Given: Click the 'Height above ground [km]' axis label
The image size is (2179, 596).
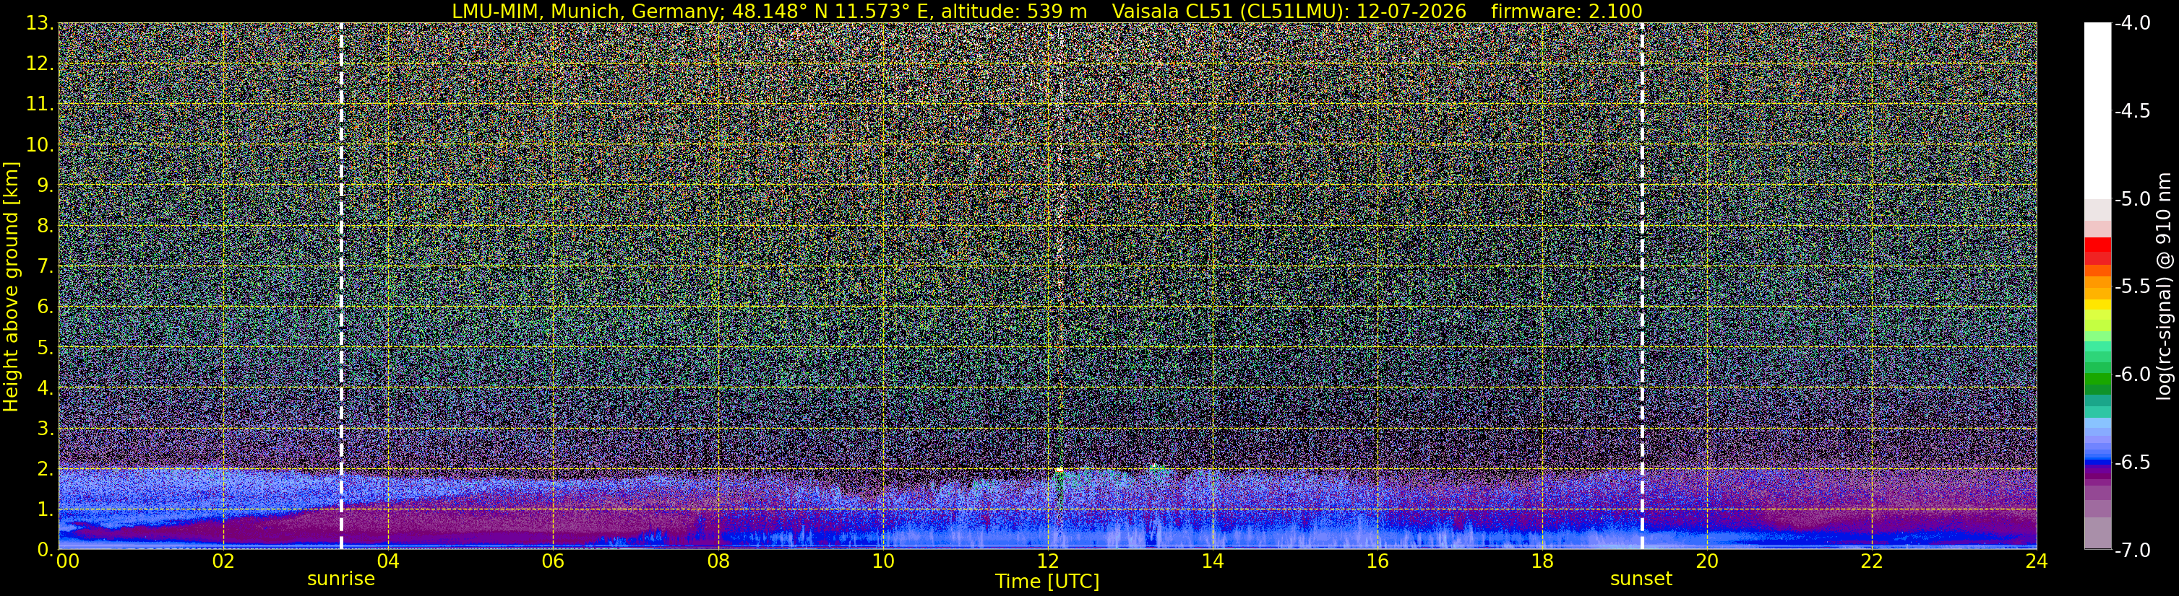Looking at the screenshot, I should coord(11,287).
